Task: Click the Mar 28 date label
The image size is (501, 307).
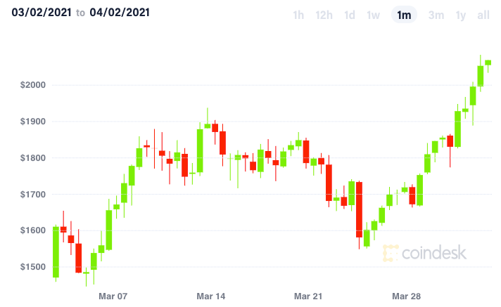Action: tap(405, 296)
